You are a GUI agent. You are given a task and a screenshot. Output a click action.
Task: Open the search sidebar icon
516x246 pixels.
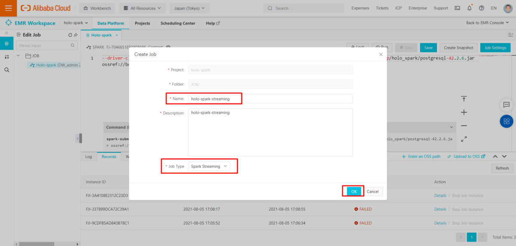(6, 70)
